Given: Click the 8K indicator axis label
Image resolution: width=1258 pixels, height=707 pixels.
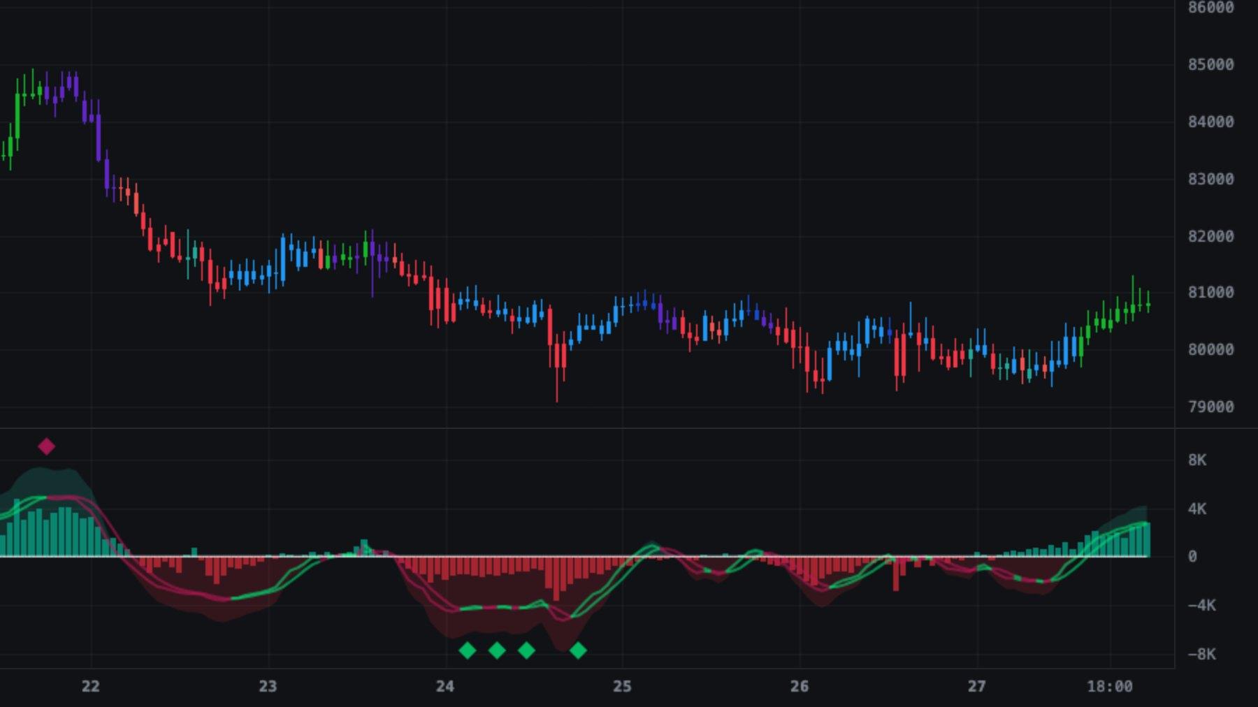Looking at the screenshot, I should pyautogui.click(x=1196, y=460).
